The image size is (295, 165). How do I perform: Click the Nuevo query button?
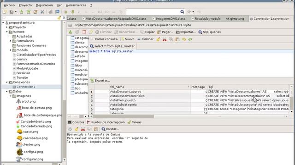[x=127, y=39]
